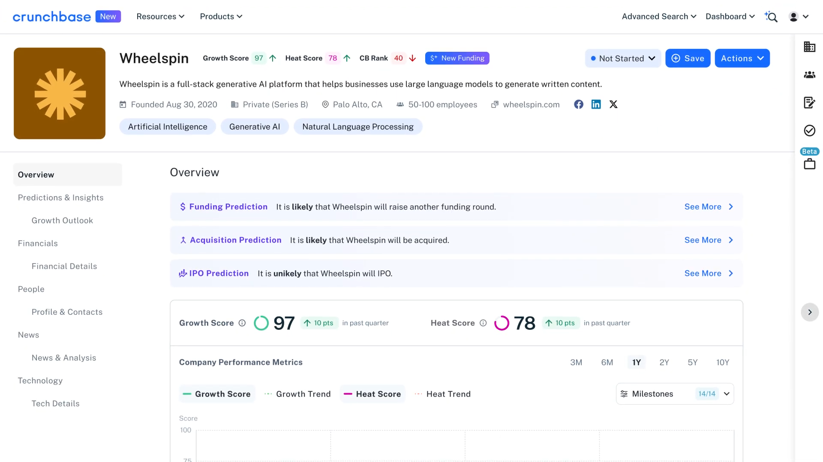The height and width of the screenshot is (462, 823).
Task: Go to Tech Details section
Action: click(x=55, y=404)
